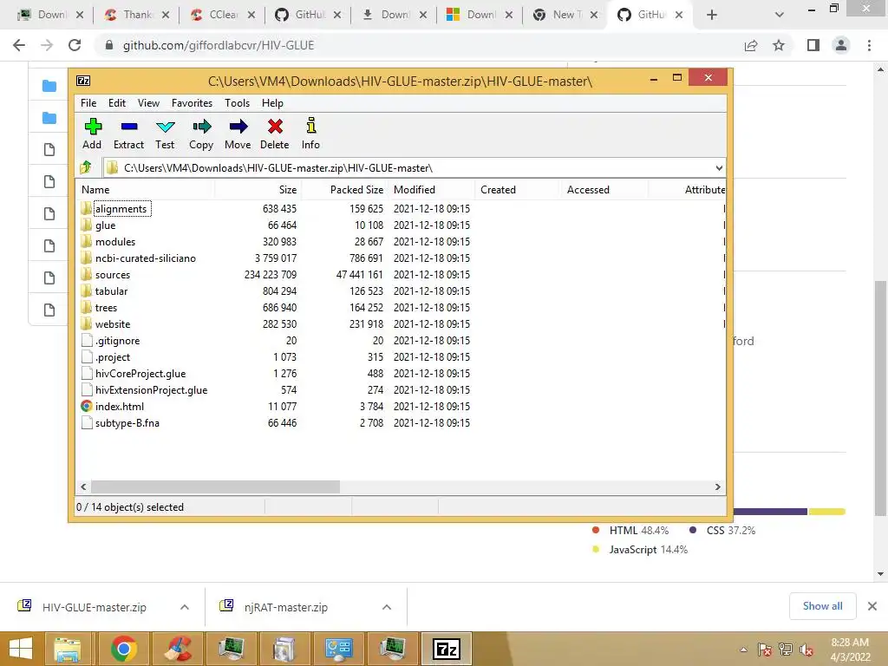Image resolution: width=888 pixels, height=666 pixels.
Task: Toggle Chrome side panel icon
Action: pos(813,45)
